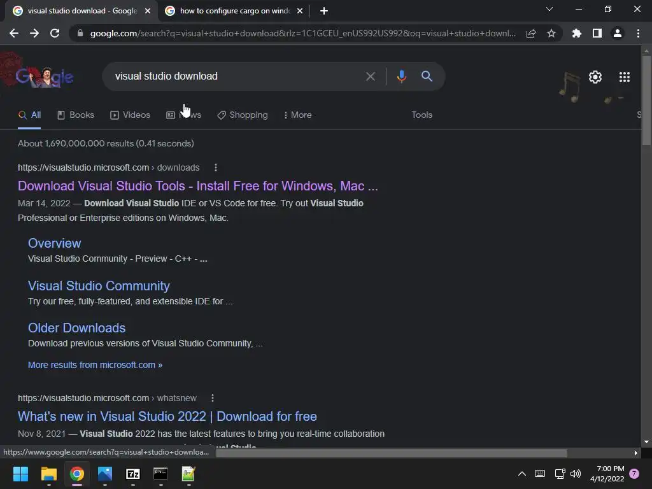Open the touch keyboard tray icon
This screenshot has height=489, width=652.
[x=540, y=474]
